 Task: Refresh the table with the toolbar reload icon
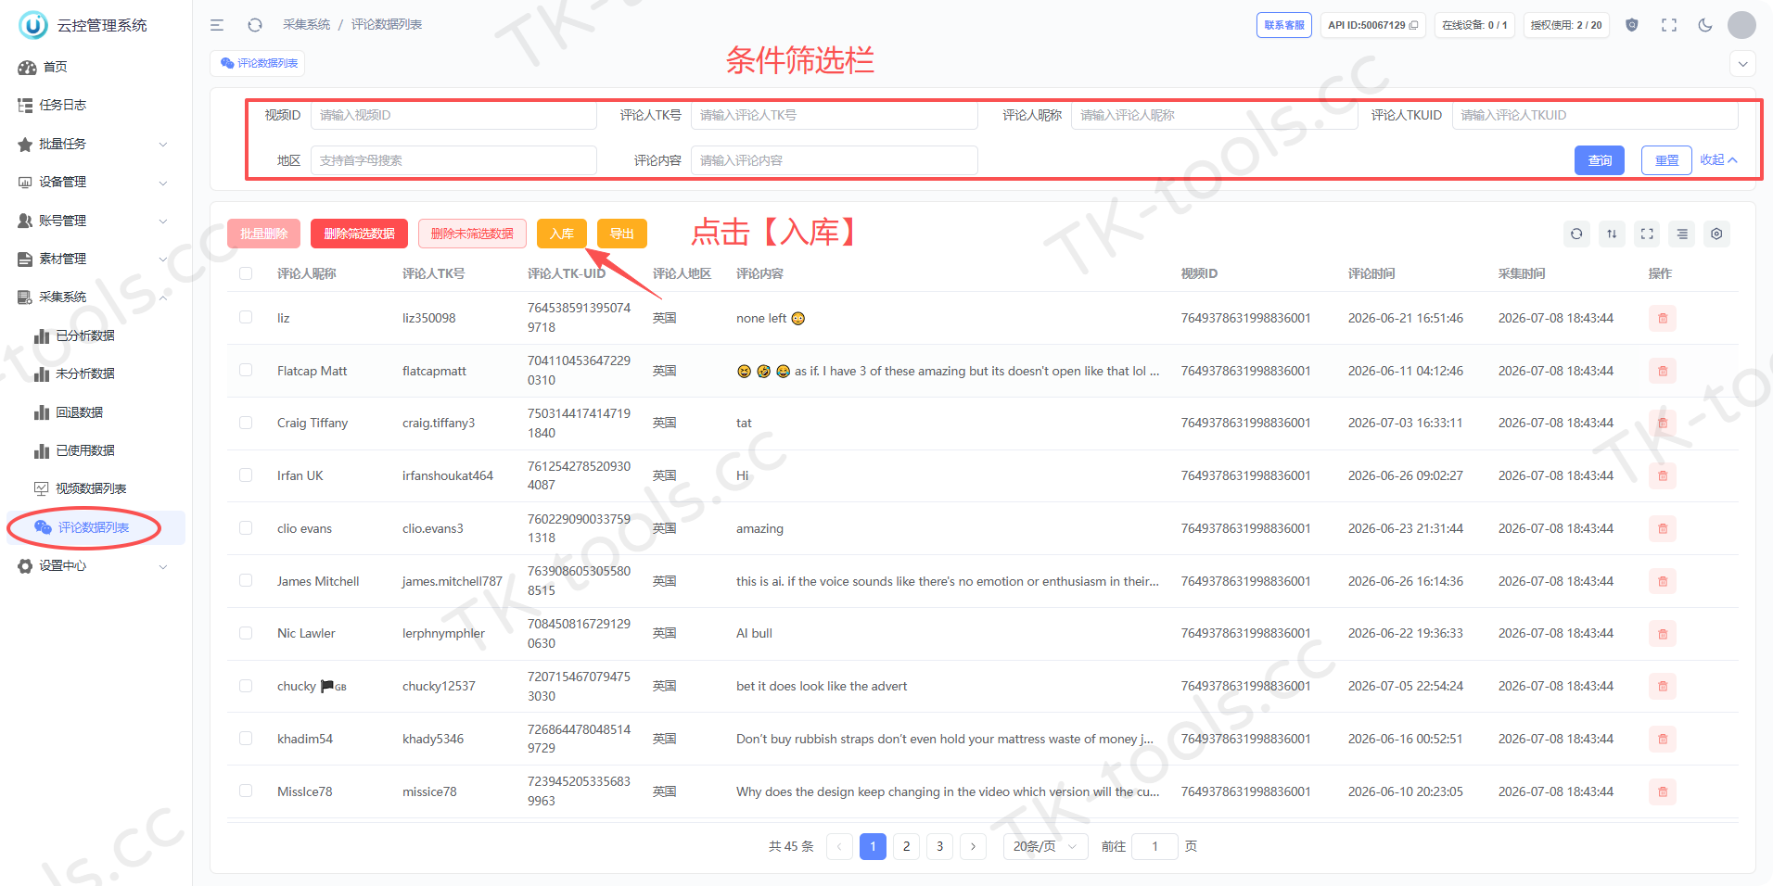(1576, 234)
